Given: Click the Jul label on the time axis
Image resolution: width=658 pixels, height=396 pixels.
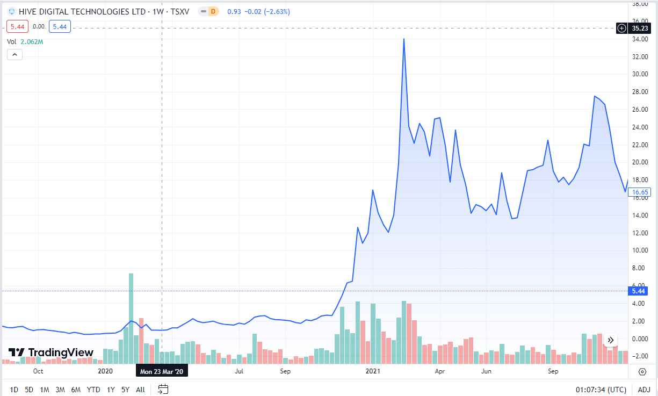Looking at the screenshot, I should coord(239,371).
